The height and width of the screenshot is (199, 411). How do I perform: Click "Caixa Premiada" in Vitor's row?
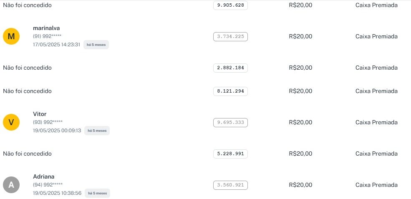tap(376, 122)
